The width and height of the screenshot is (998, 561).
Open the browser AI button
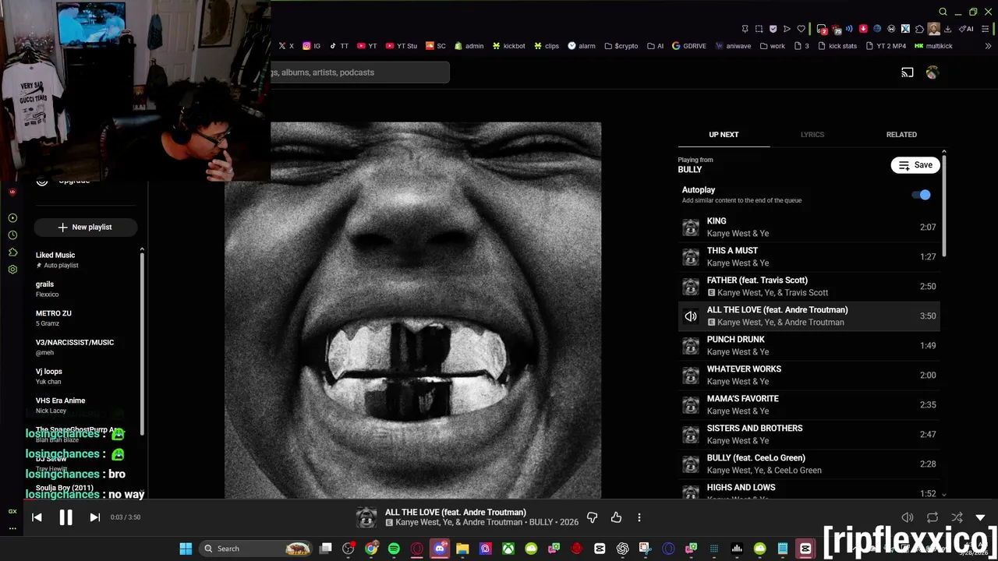(x=965, y=29)
